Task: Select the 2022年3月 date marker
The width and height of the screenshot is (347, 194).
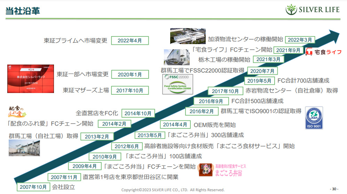Action: coord(300,40)
